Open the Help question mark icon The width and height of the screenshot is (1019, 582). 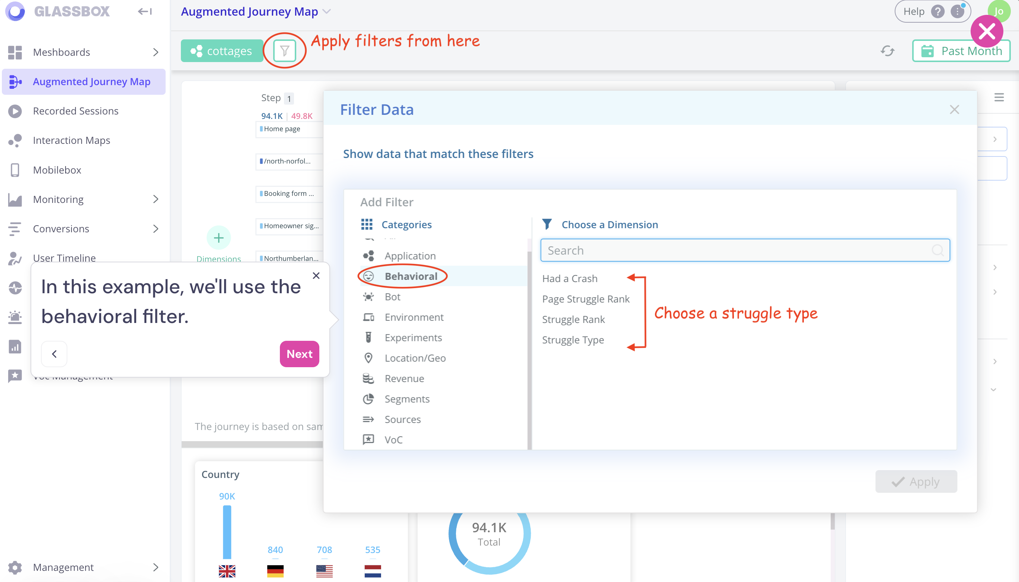[937, 11]
